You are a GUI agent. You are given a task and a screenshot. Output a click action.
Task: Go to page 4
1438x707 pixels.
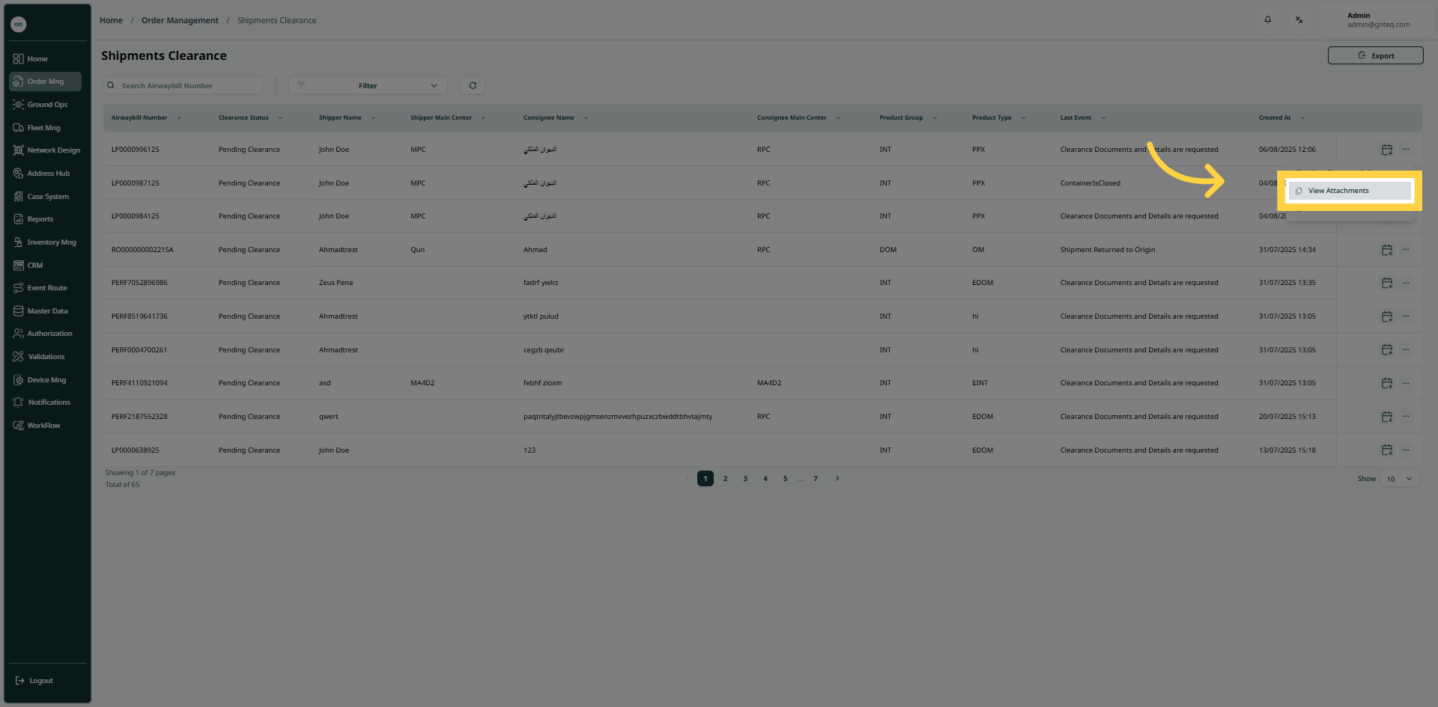[765, 479]
